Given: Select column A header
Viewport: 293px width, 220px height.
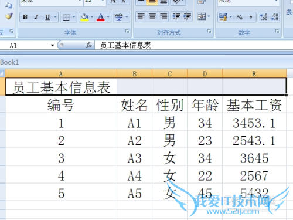Looking at the screenshot, I should click(x=61, y=74).
